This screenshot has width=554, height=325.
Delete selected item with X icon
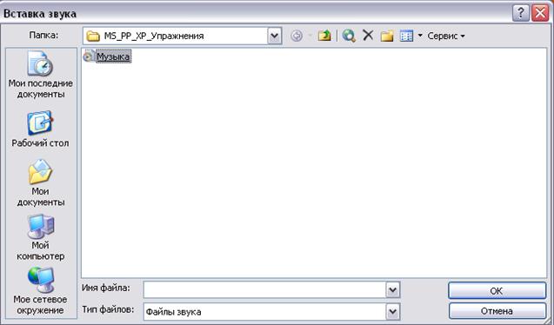pyautogui.click(x=368, y=36)
